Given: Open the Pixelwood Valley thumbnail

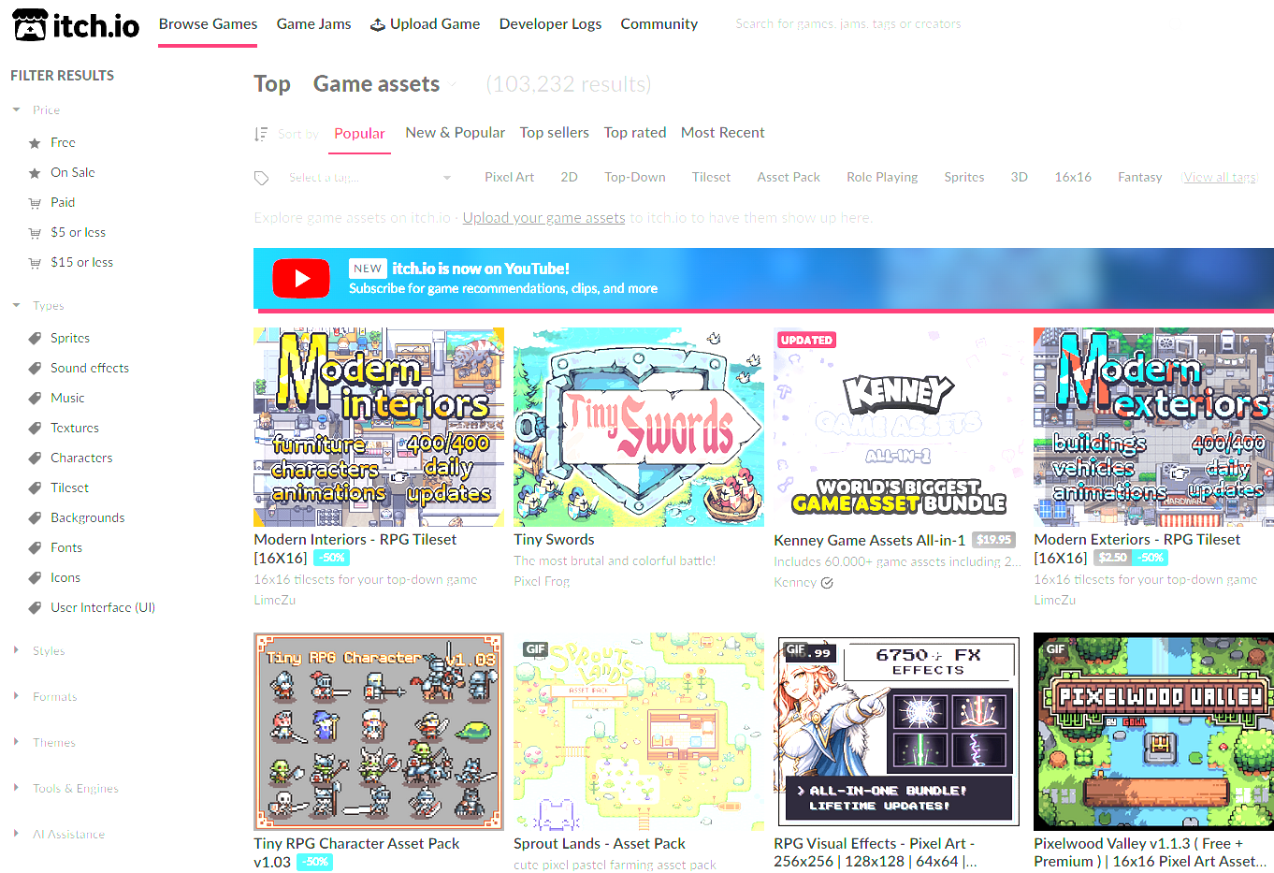Looking at the screenshot, I should [1153, 732].
